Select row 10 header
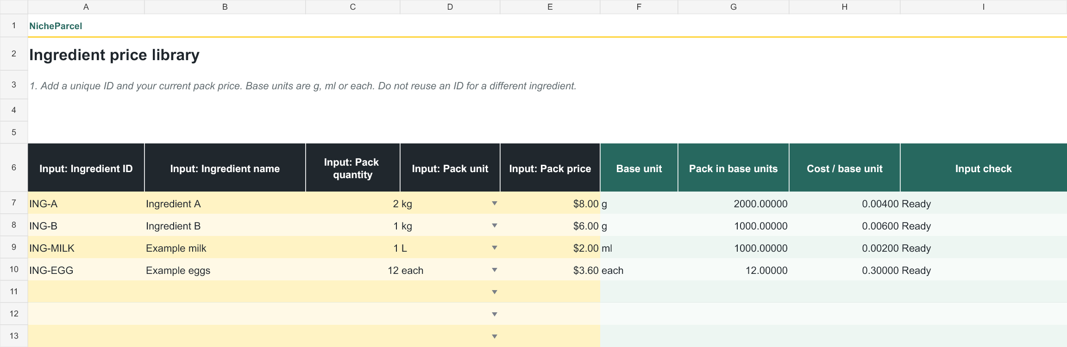This screenshot has height=347, width=1067. [14, 269]
